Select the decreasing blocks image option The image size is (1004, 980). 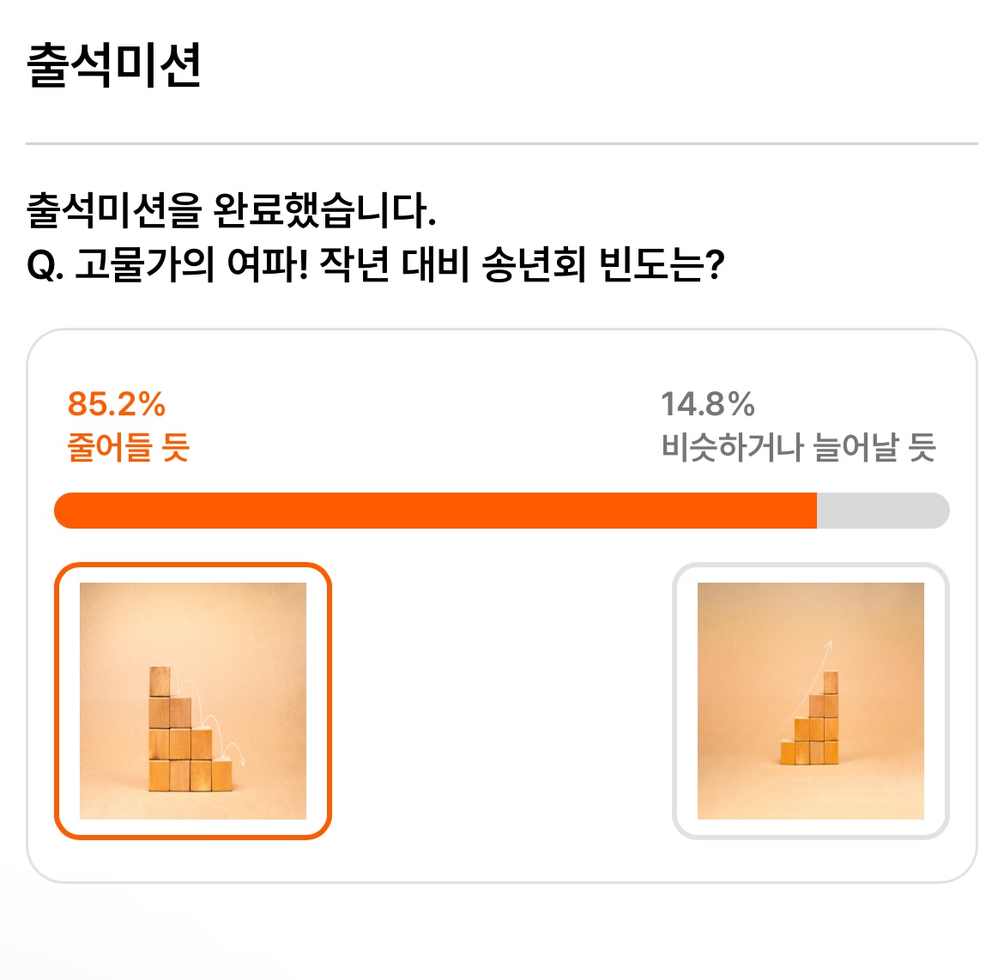click(193, 701)
